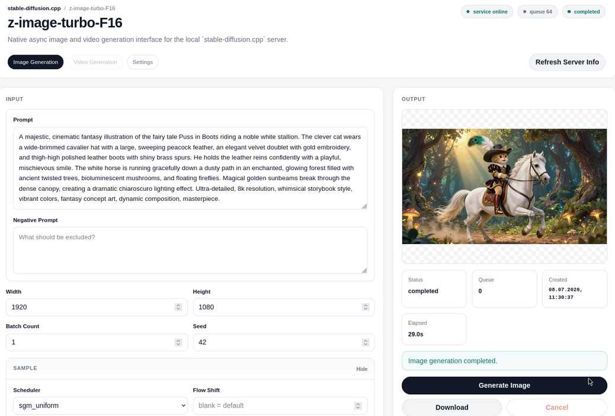Image resolution: width=615 pixels, height=416 pixels.
Task: Click the Batch Count stepper arrows
Action: point(178,342)
